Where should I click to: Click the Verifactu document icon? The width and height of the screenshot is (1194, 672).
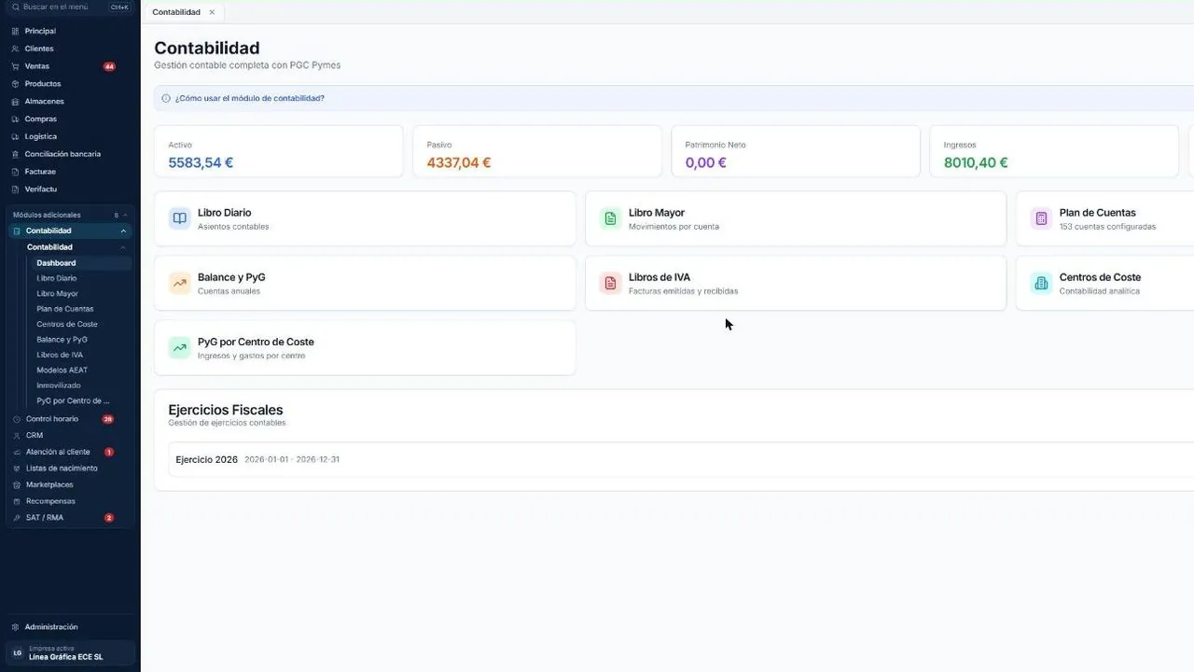pos(15,189)
